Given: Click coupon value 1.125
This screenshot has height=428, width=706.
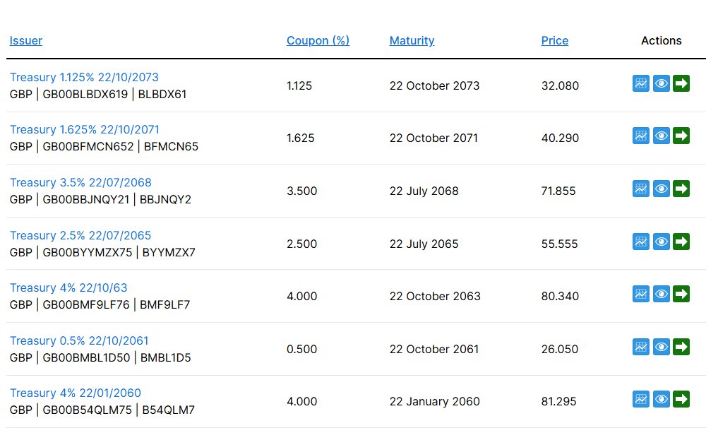Looking at the screenshot, I should coord(299,85).
